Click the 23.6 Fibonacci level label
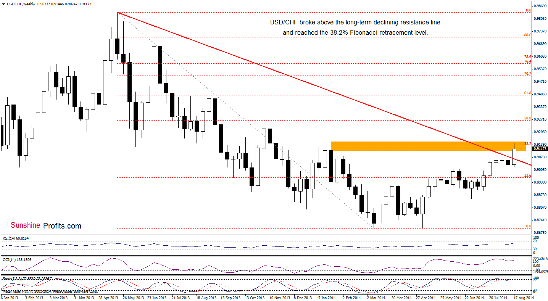This screenshot has width=548, height=301. coord(528,175)
